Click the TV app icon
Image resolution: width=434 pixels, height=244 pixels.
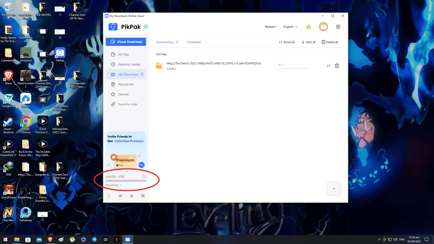[143, 196]
